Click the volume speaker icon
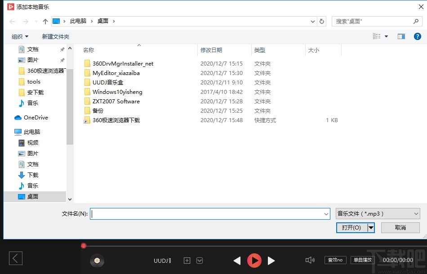The image size is (427, 274). pos(310,260)
